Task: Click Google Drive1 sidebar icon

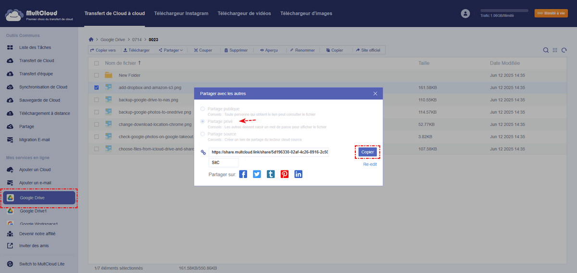Action: pyautogui.click(x=10, y=211)
